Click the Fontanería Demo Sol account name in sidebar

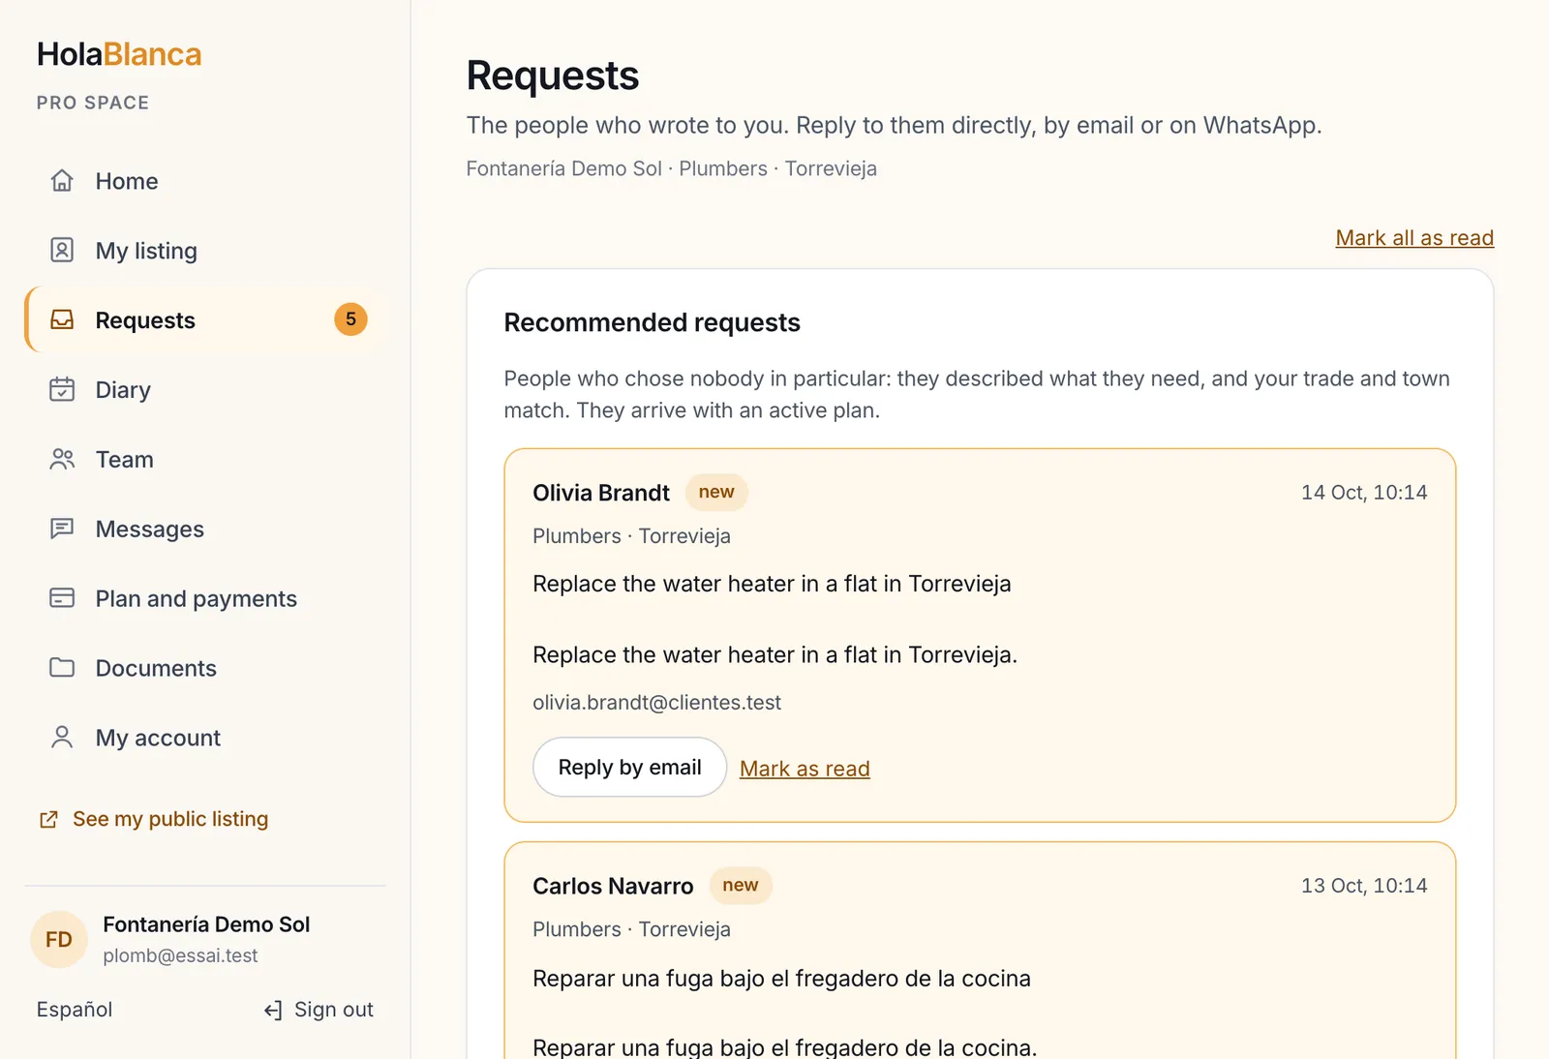coord(206,924)
